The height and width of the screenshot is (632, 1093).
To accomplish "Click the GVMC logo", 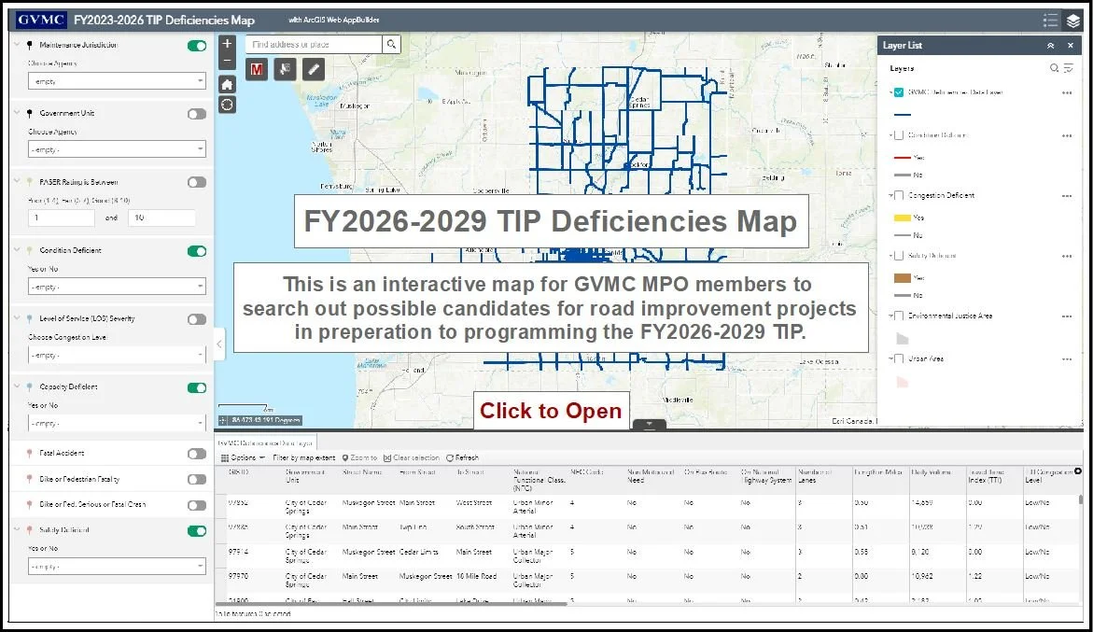I will coord(41,20).
